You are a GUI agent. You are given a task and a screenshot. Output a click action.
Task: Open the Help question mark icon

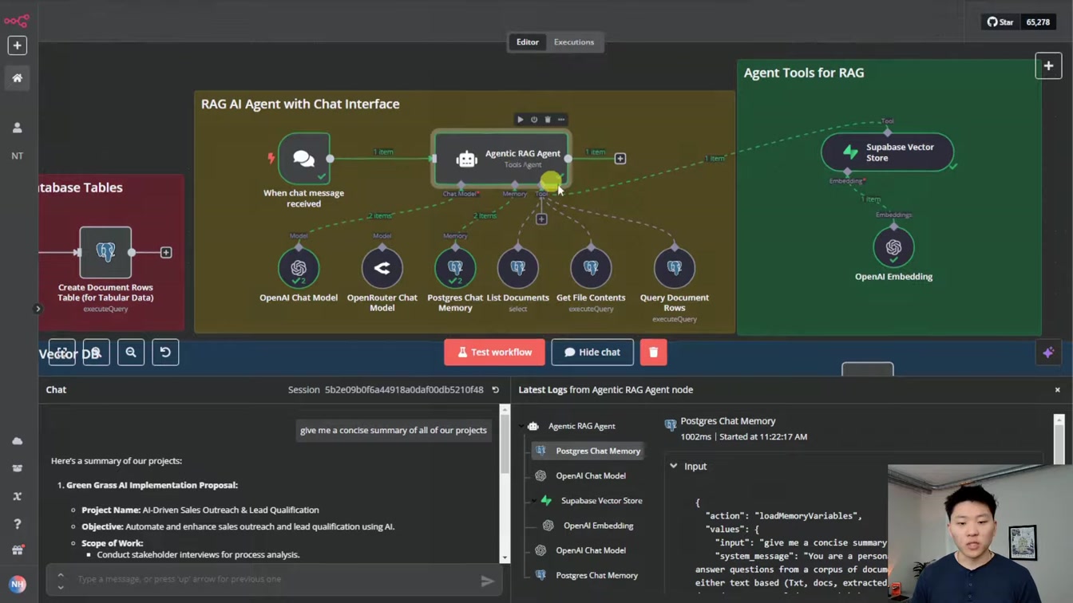tap(17, 524)
